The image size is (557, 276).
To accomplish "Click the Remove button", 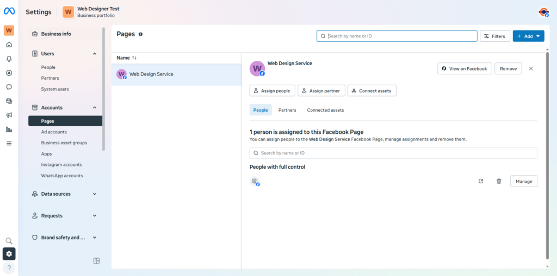I will coord(509,69).
